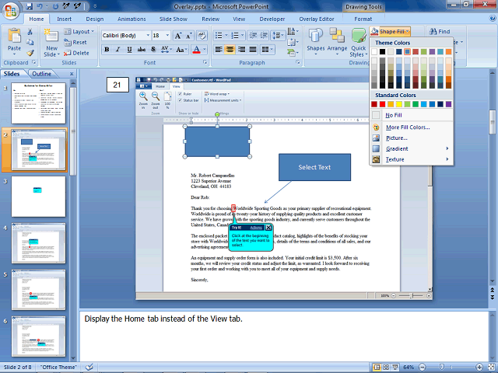Switch to Normal view in status bar
498x373 pixels.
pos(377,368)
